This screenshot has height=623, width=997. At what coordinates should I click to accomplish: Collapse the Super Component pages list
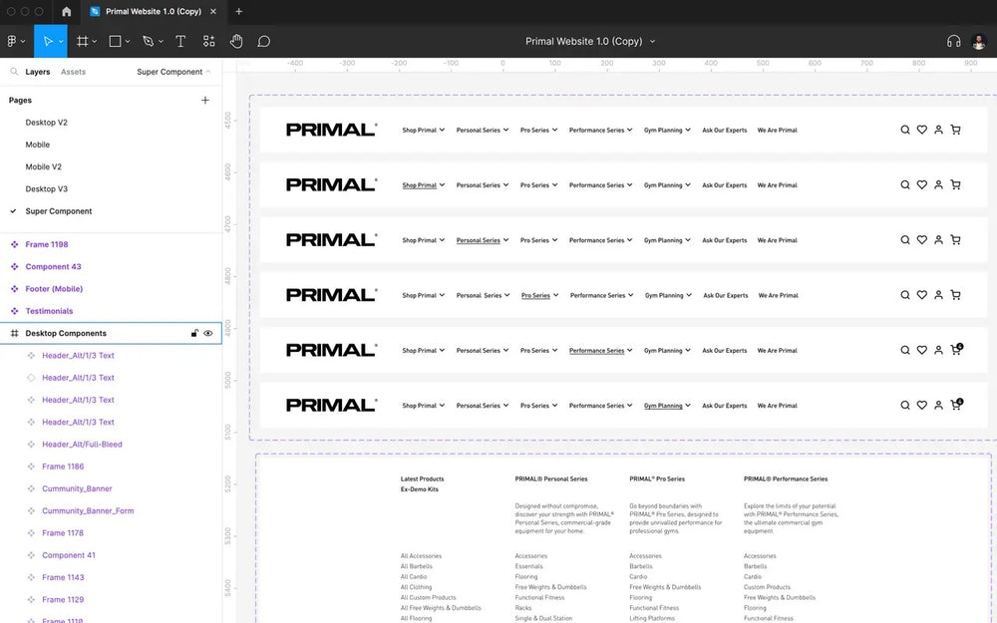pyautogui.click(x=207, y=72)
